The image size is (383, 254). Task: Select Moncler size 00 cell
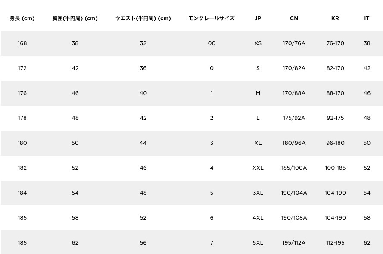click(212, 43)
